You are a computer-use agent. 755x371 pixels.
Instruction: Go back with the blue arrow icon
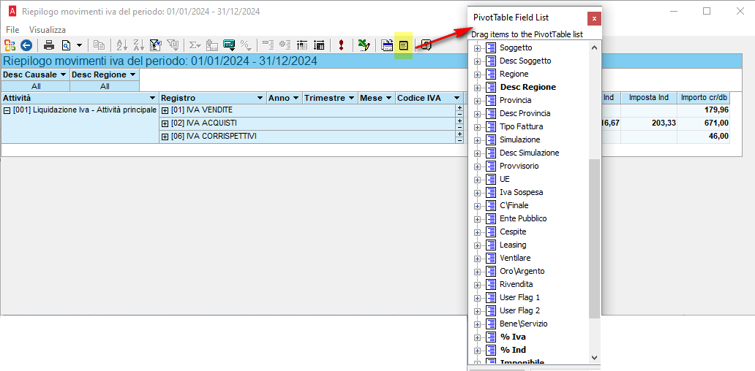point(26,45)
